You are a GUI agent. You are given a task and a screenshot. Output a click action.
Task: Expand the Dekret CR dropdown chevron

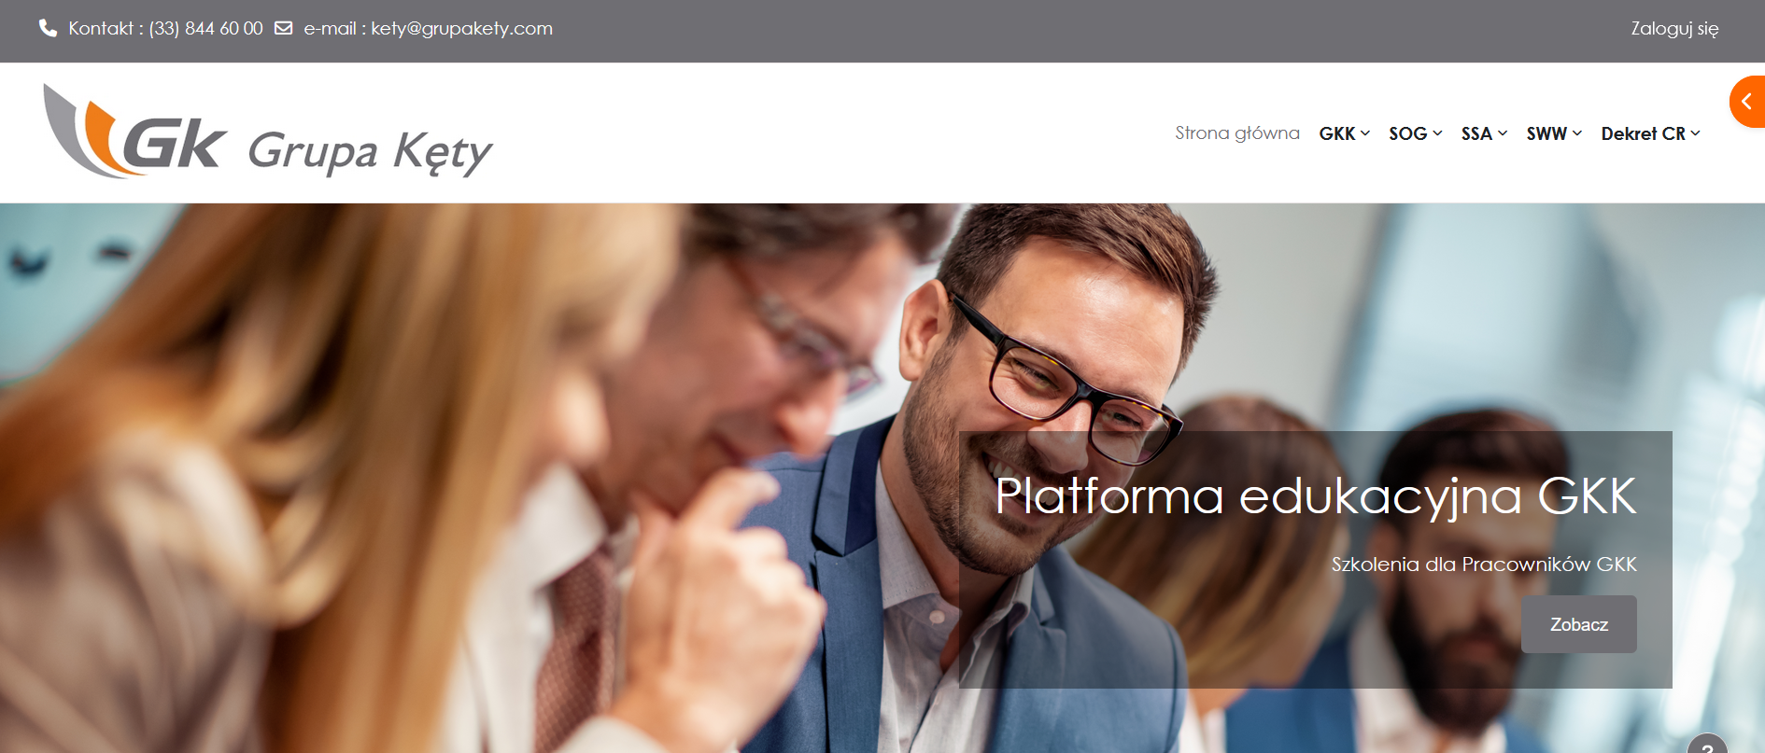coord(1695,133)
